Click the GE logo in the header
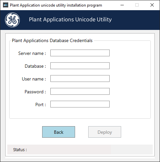 (13, 20)
